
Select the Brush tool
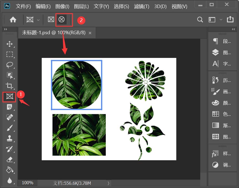click(x=9, y=128)
